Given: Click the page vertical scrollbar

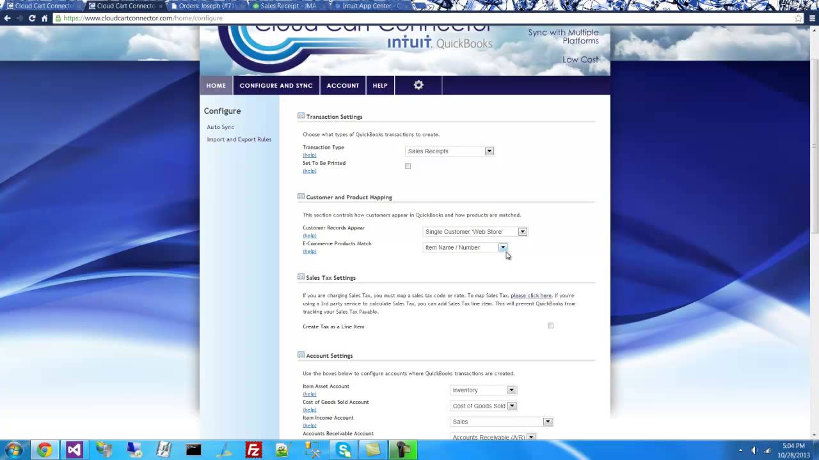Looking at the screenshot, I should [815, 147].
